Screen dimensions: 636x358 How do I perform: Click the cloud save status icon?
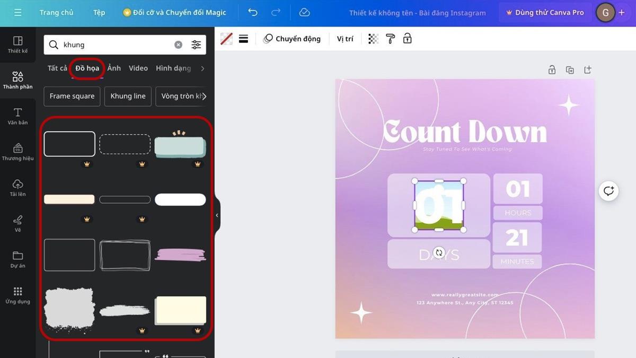click(304, 12)
